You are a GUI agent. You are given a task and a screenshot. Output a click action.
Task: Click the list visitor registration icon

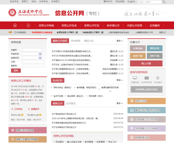click(158, 78)
